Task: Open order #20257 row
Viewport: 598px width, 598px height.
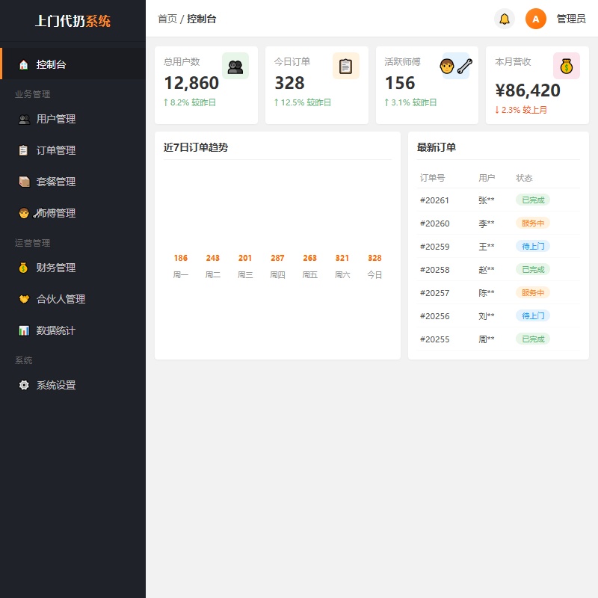Action: coord(498,293)
